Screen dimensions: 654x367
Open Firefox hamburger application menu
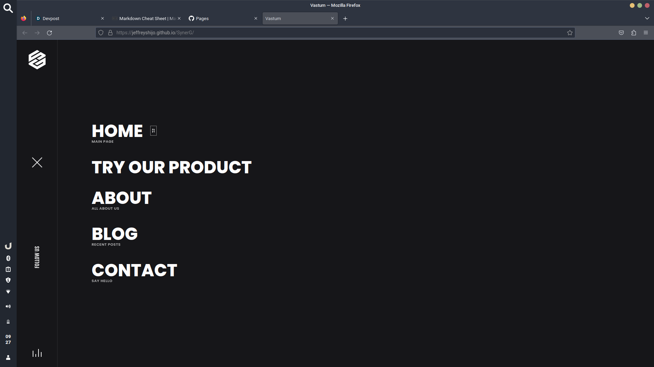tap(646, 33)
